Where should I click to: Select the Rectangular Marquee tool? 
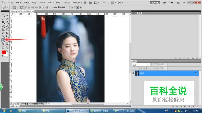3,15
